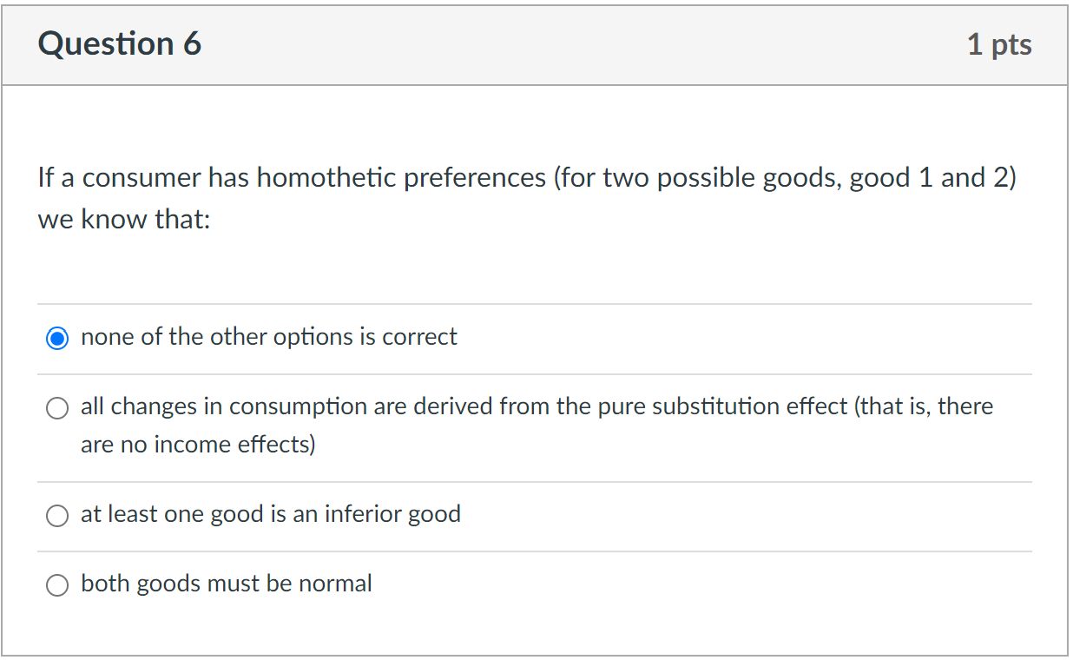The image size is (1073, 660).
Task: Click the blank area below the answer options
Action: [535, 630]
